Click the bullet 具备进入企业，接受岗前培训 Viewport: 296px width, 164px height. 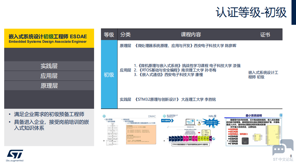point(51,125)
